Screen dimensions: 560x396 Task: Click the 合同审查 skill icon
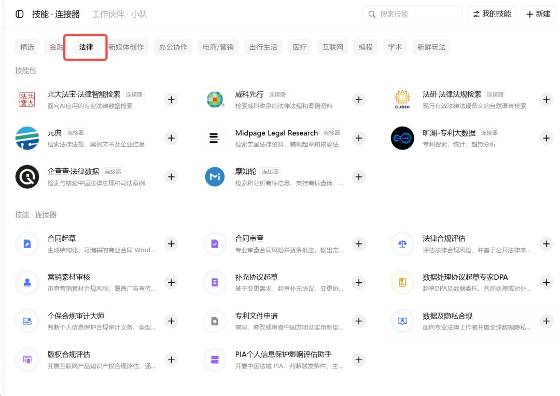coord(215,244)
